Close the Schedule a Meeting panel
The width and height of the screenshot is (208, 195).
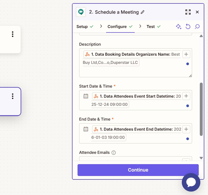(197, 12)
